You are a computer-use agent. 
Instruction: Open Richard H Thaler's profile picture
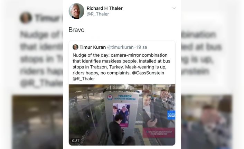76,11
